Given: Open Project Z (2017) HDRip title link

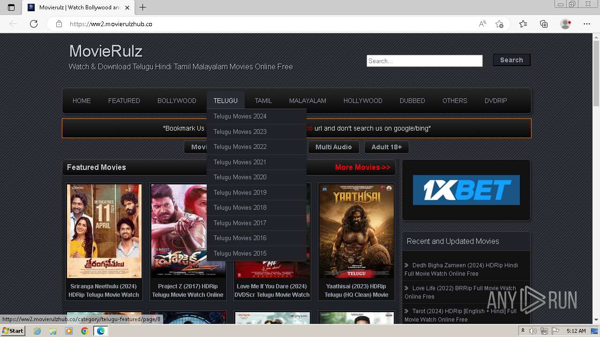Looking at the screenshot, I should point(188,290).
